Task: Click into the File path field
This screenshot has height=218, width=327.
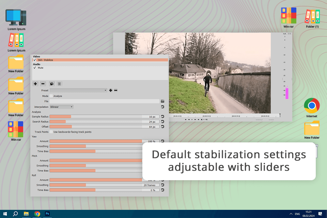Action: click(x=105, y=101)
